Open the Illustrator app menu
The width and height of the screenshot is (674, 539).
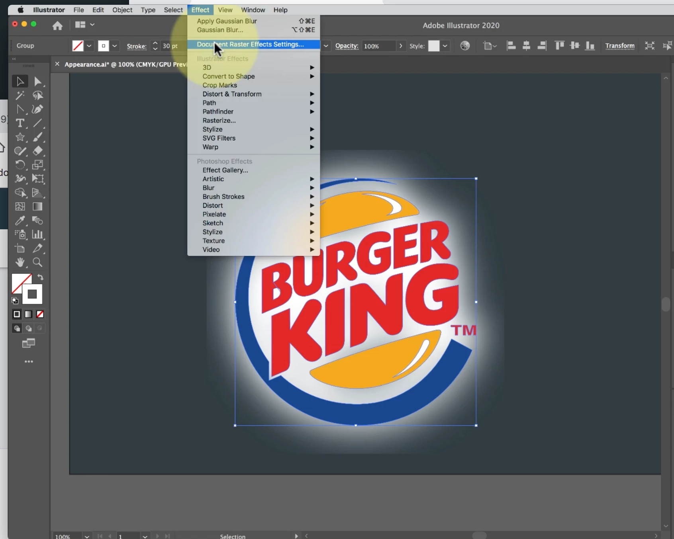tap(49, 10)
